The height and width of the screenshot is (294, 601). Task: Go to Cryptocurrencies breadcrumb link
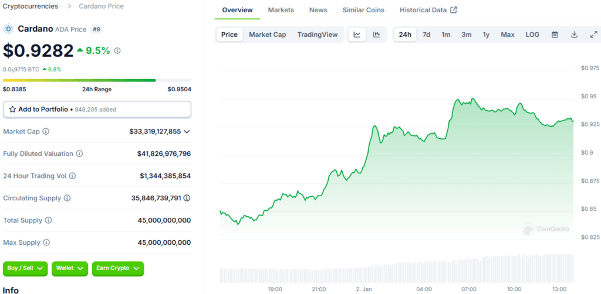coord(31,6)
